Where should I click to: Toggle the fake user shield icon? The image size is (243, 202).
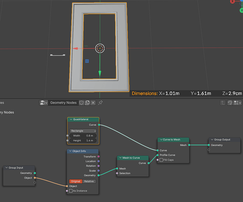tap(82, 103)
